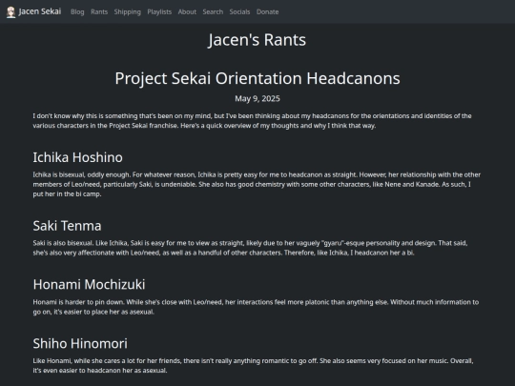Open the Shipping nav item
The image size is (515, 386).
pyautogui.click(x=128, y=11)
